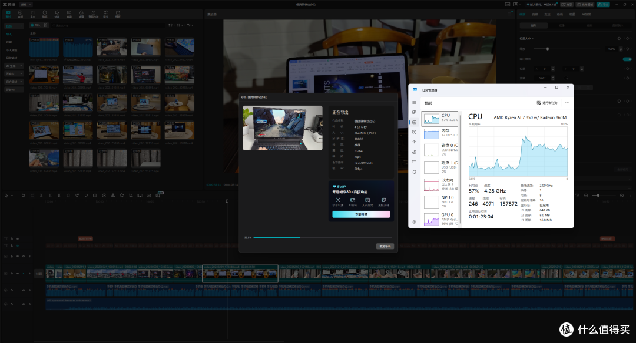Click the cancel export button
This screenshot has height=343, width=636.
[385, 246]
